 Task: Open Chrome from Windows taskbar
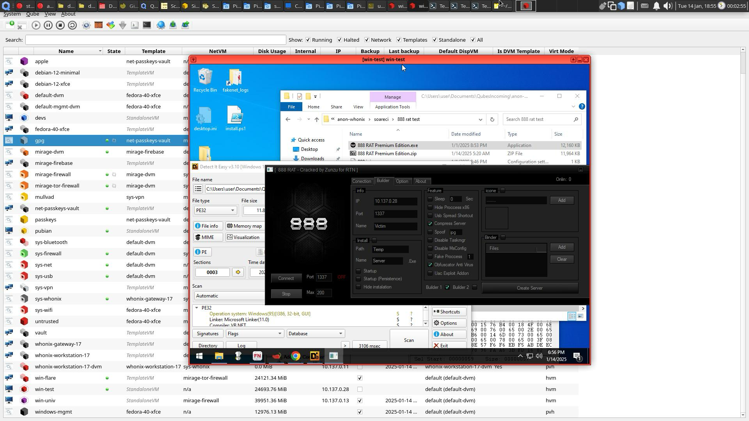tap(296, 356)
